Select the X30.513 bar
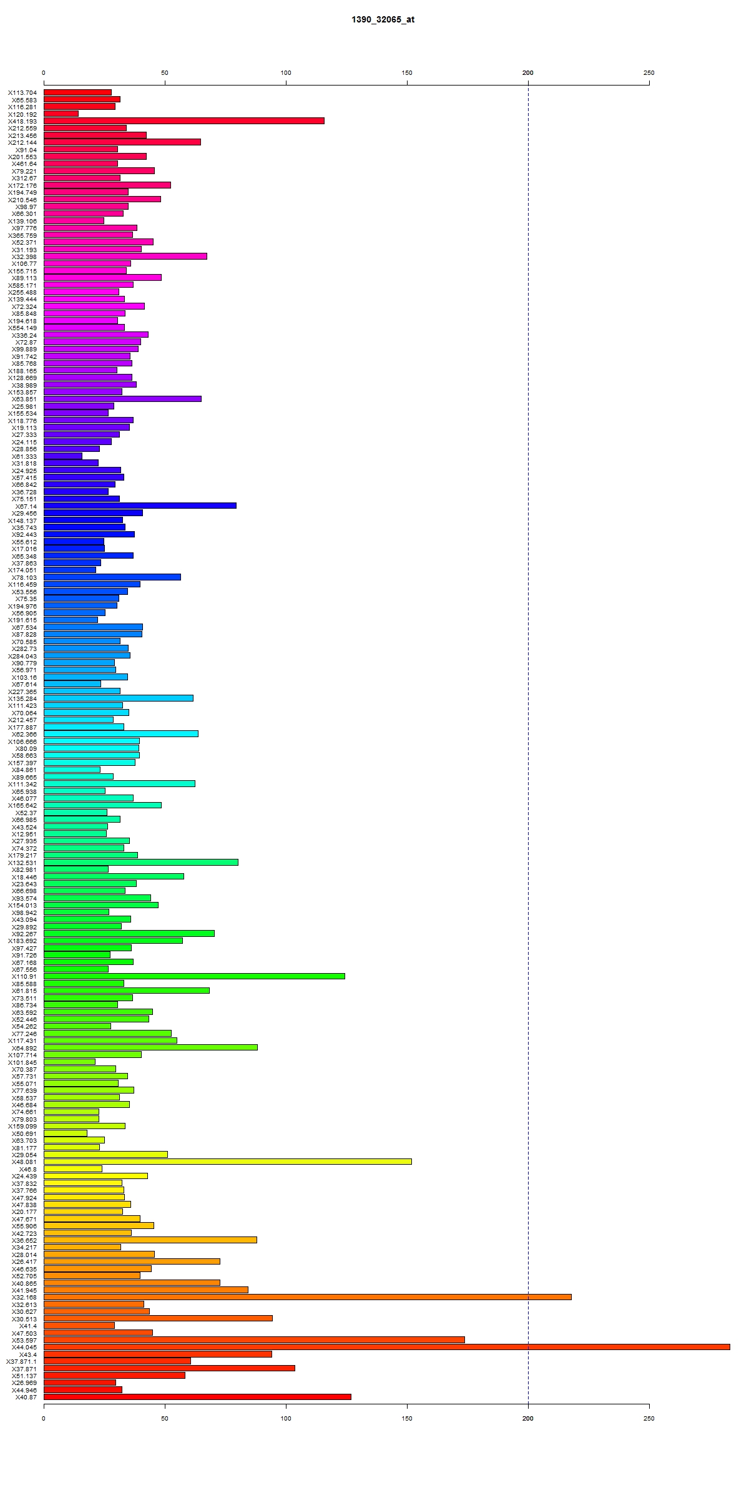 pos(158,1318)
